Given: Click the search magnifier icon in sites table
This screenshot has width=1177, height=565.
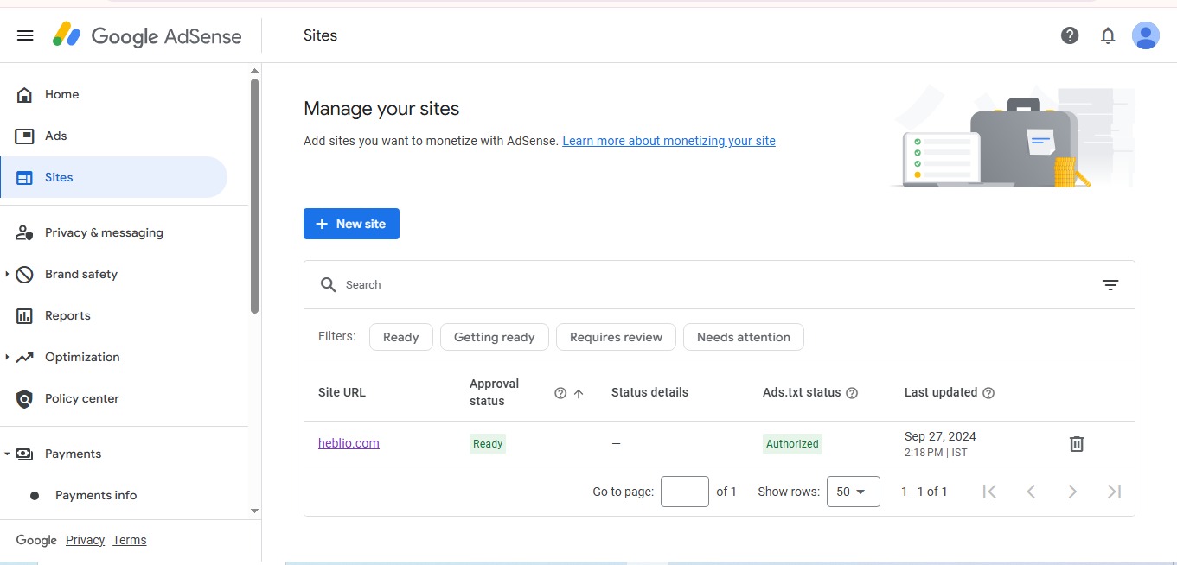Looking at the screenshot, I should (x=328, y=284).
